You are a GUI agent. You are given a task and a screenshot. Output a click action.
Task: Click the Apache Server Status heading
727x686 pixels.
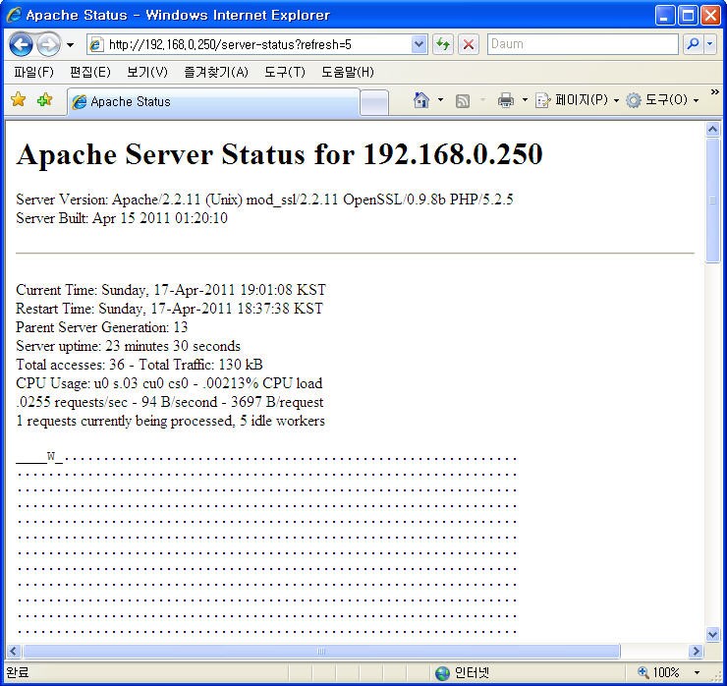click(280, 154)
